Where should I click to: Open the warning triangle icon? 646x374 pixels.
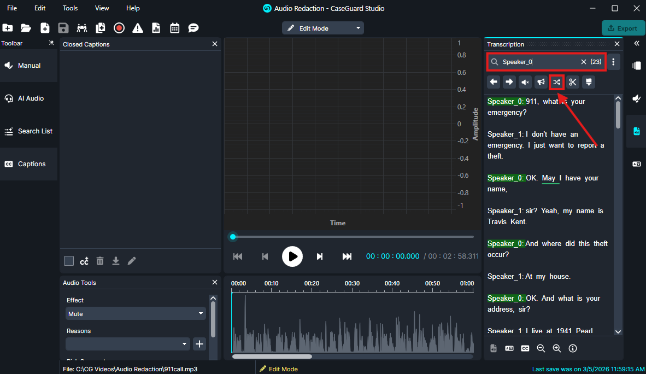[x=138, y=28]
